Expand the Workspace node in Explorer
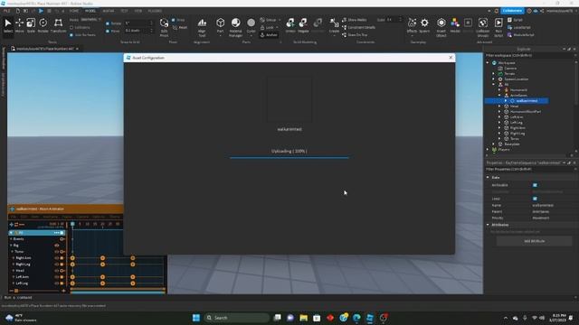 click(488, 62)
